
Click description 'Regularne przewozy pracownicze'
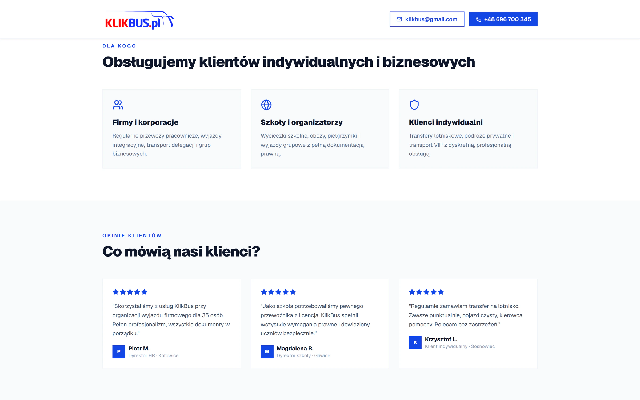pos(167,145)
